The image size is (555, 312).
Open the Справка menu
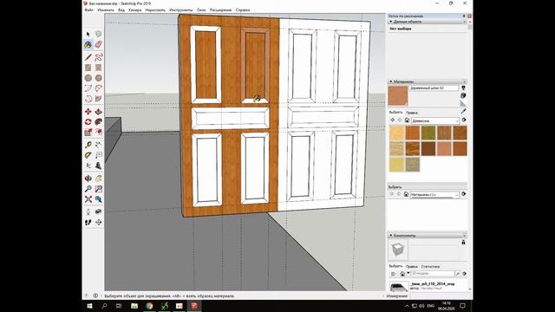point(243,10)
